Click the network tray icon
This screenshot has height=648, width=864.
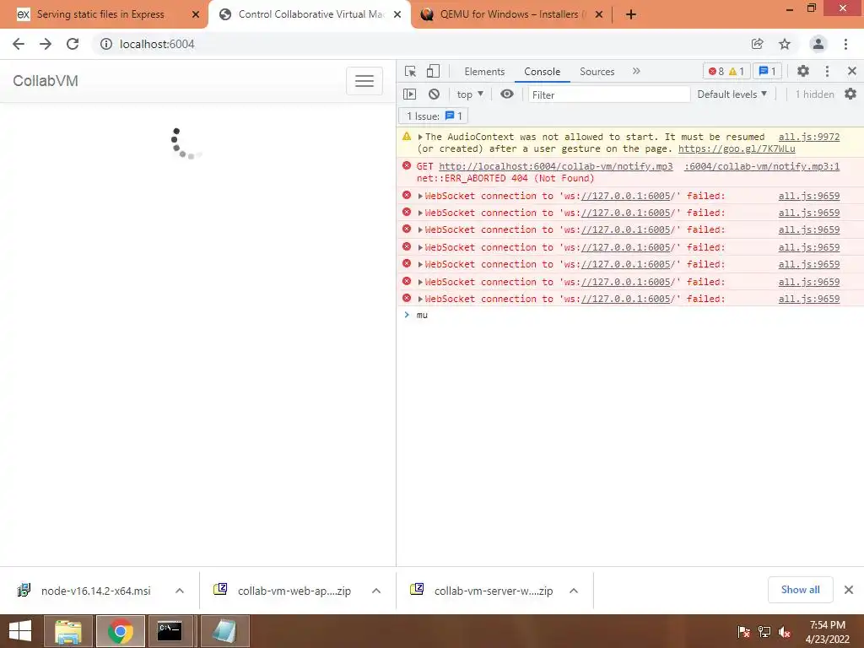764,632
